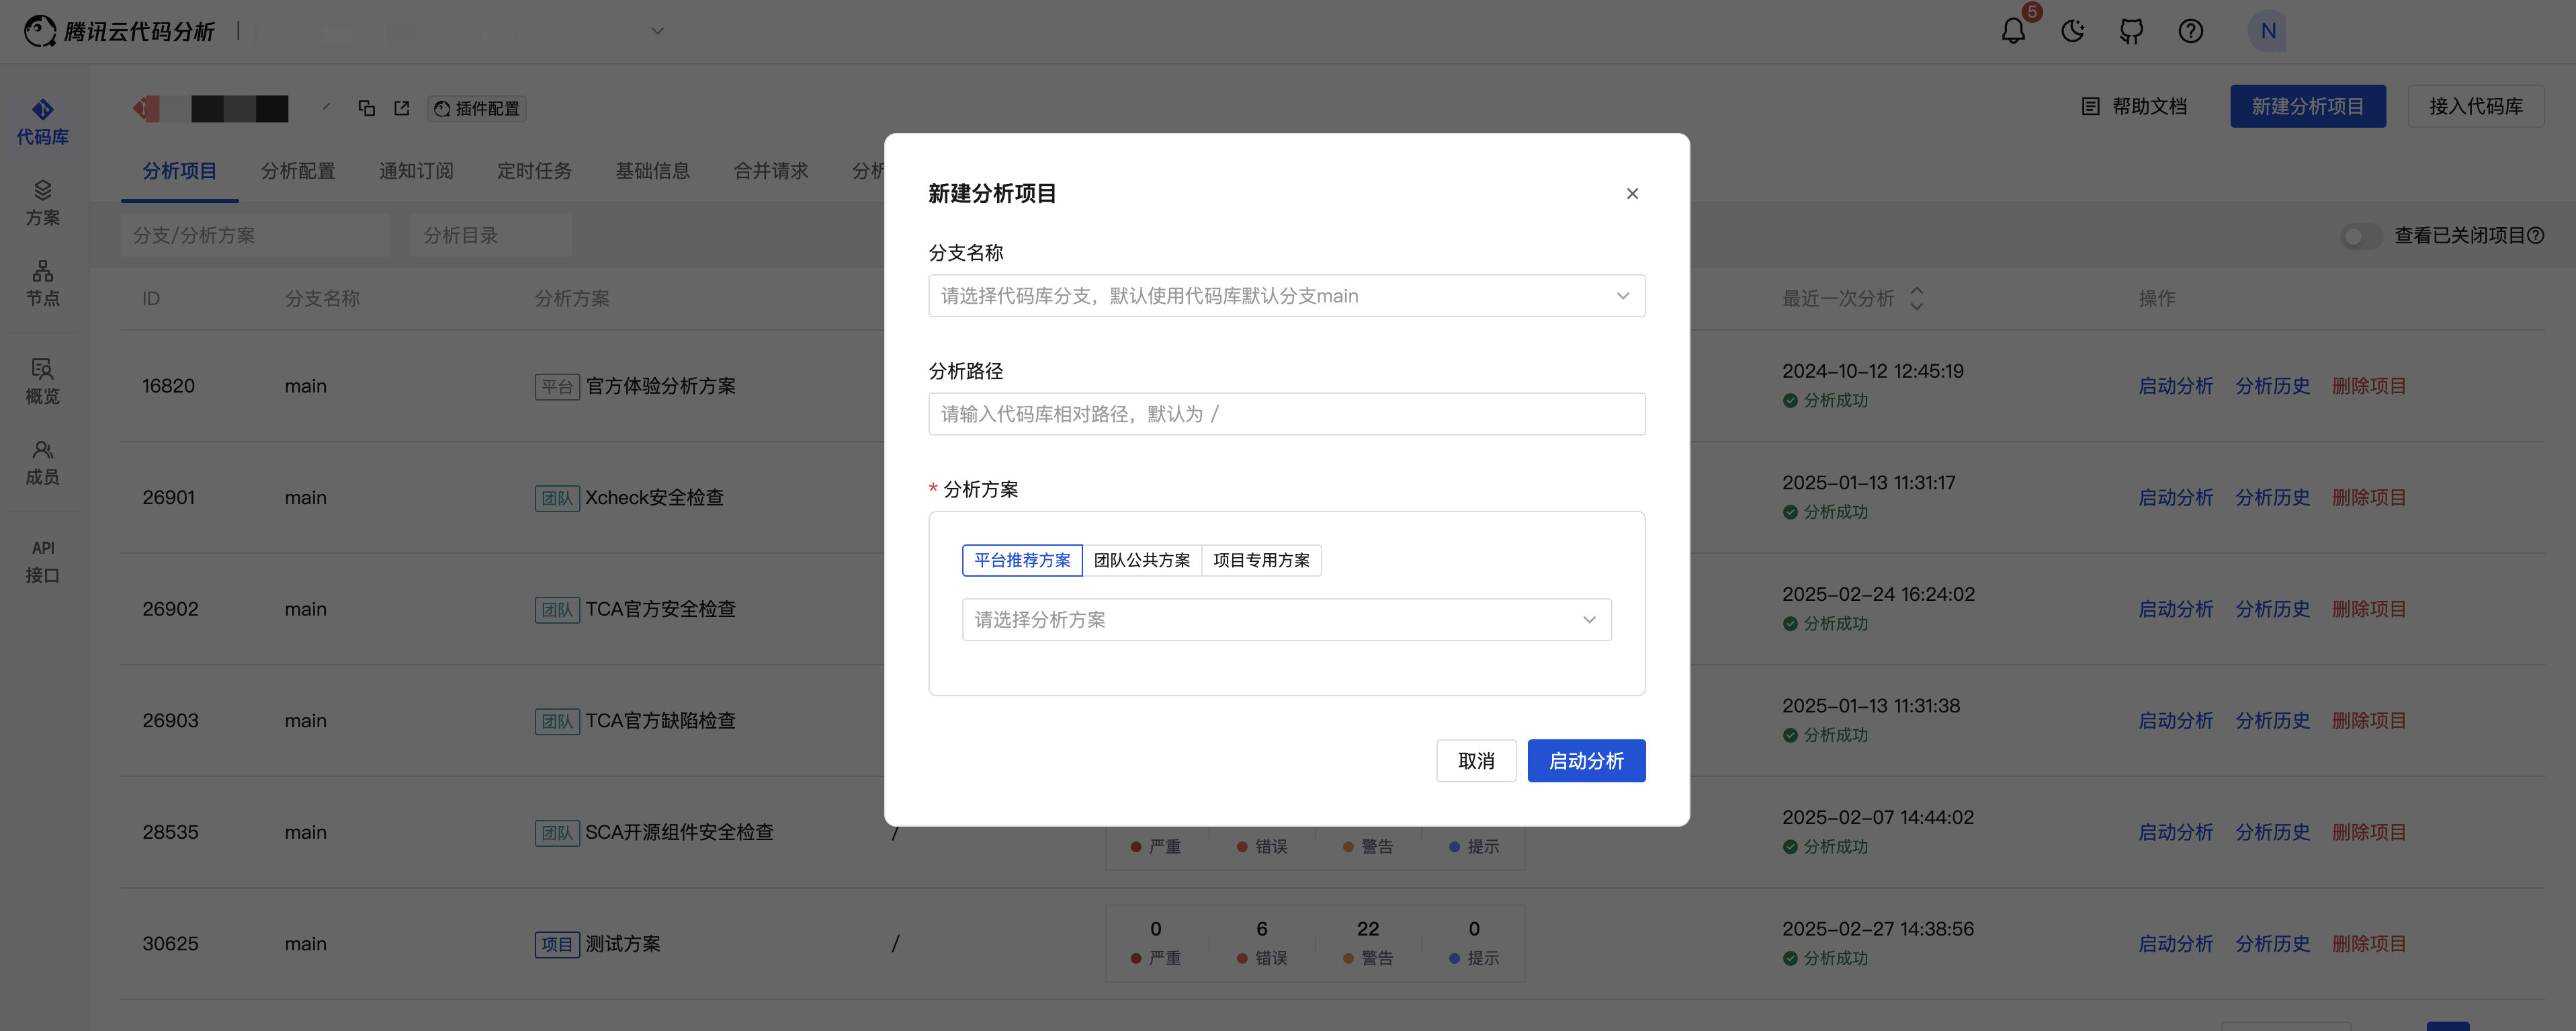Click 取消 button in dialog
The height and width of the screenshot is (1031, 2576).
click(x=1476, y=761)
